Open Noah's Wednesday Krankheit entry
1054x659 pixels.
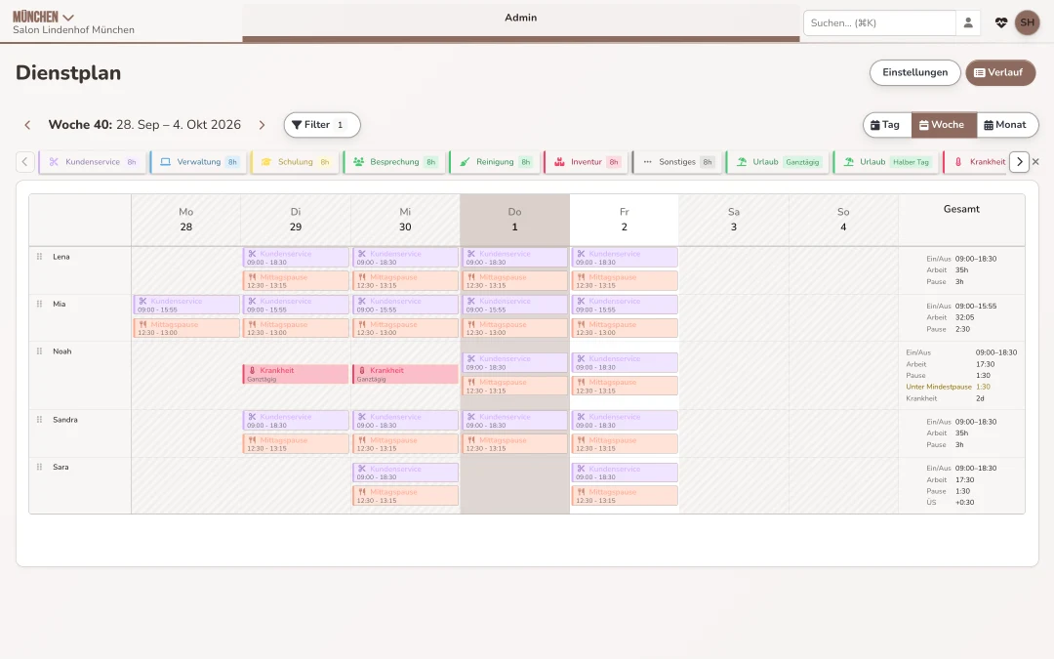pos(405,375)
